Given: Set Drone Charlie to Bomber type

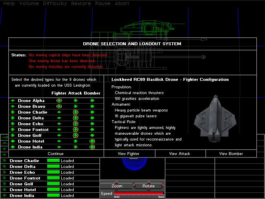Looking at the screenshot, I should point(92,112).
